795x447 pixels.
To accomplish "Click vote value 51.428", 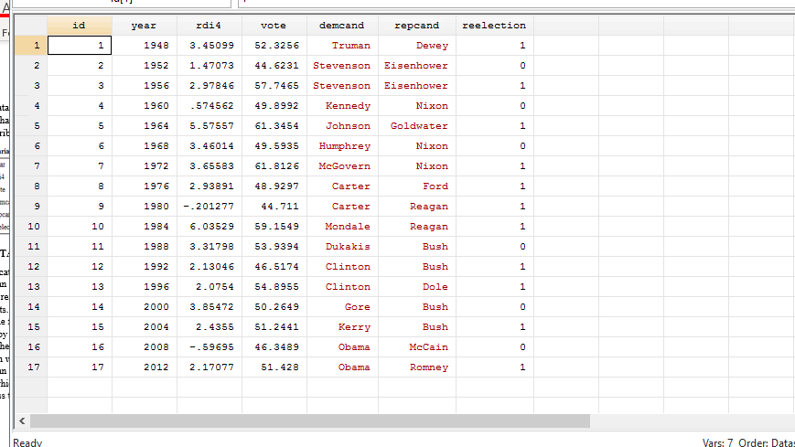I will pyautogui.click(x=274, y=367).
